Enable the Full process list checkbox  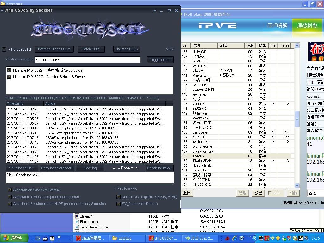pyautogui.click(x=4, y=49)
